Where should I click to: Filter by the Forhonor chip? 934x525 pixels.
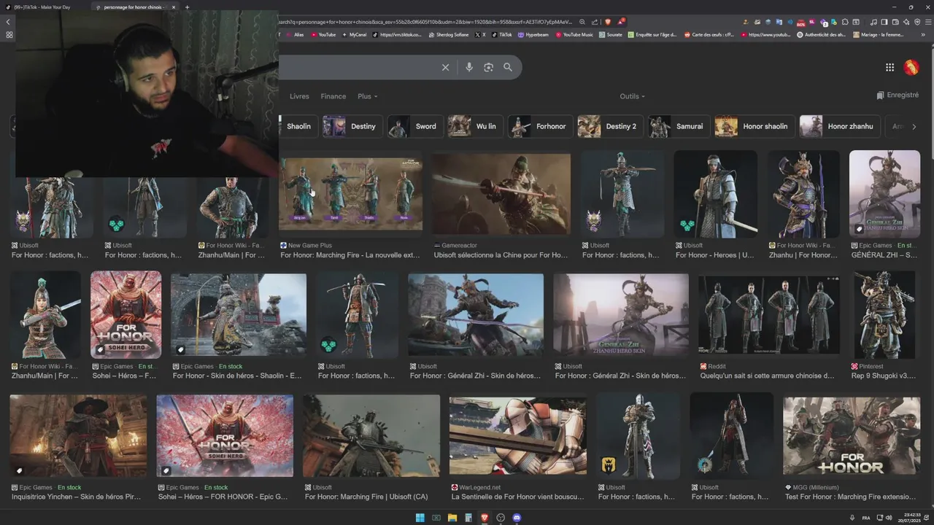pos(539,126)
